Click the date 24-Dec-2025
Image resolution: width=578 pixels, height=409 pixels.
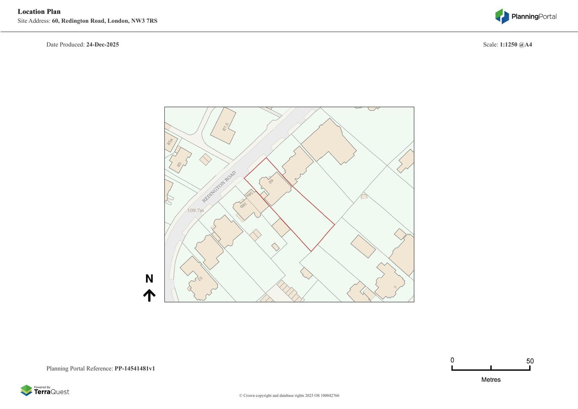pyautogui.click(x=102, y=44)
